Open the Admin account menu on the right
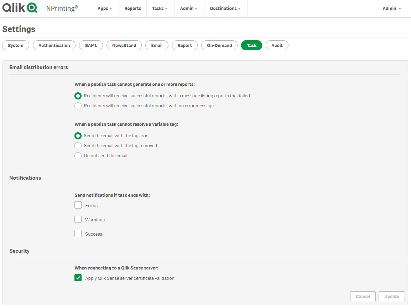The image size is (411, 308). coord(392,8)
